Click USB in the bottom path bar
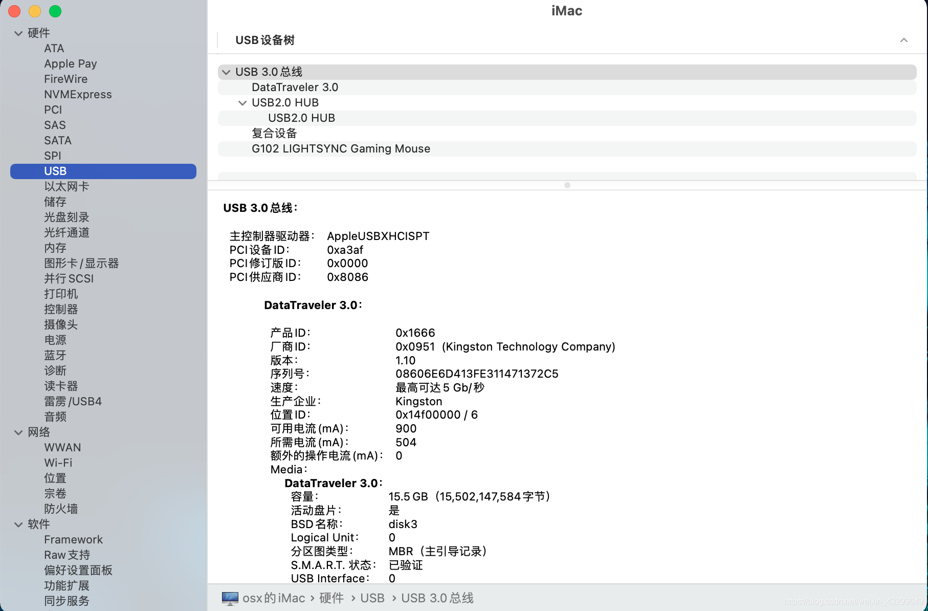 click(372, 598)
